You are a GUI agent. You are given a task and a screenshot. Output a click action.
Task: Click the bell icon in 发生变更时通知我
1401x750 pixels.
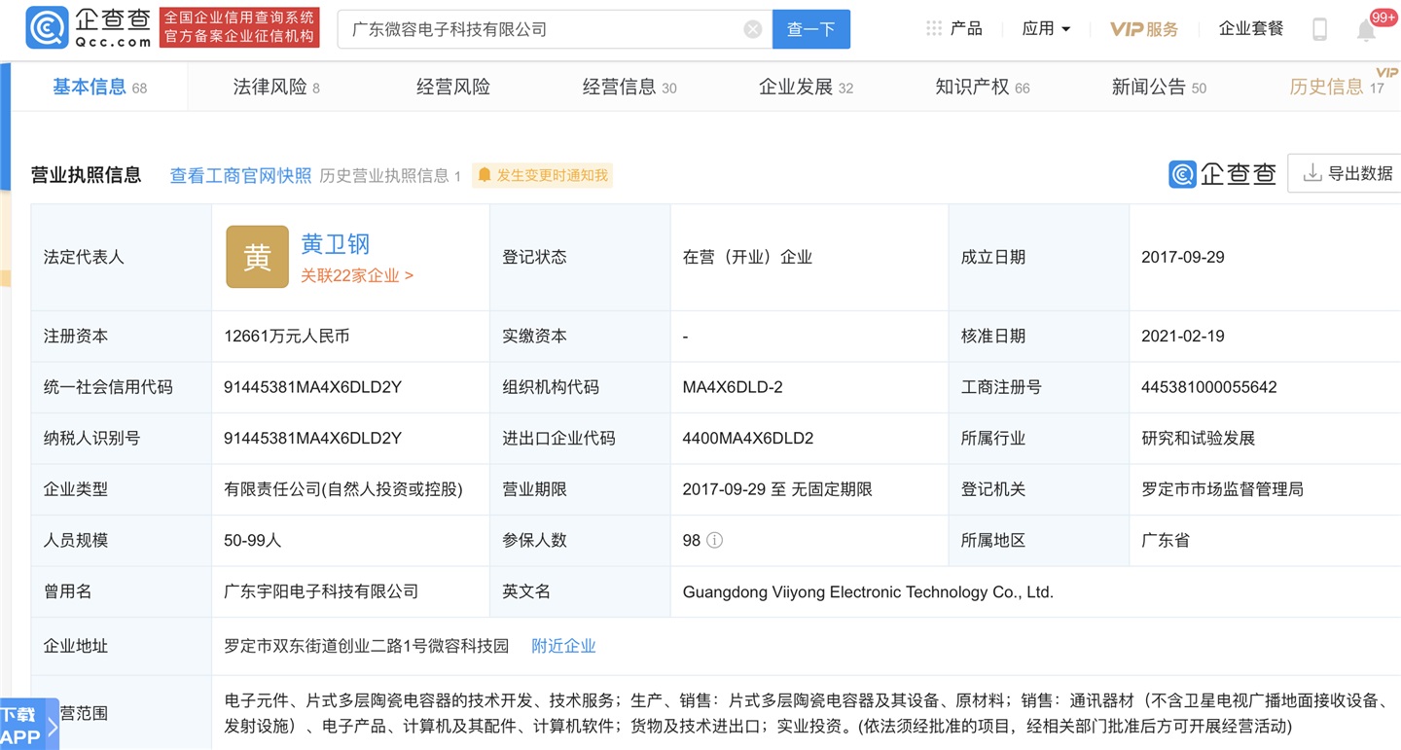tap(485, 175)
